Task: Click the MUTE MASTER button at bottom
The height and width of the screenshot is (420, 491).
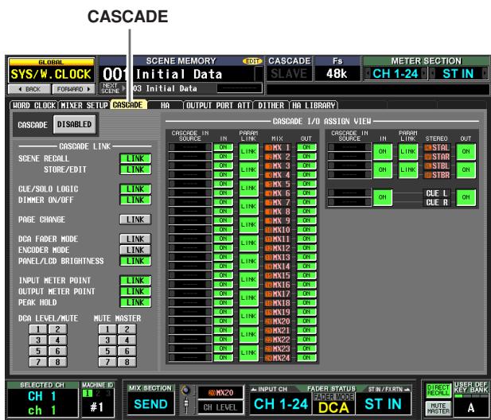Action: pos(438,407)
